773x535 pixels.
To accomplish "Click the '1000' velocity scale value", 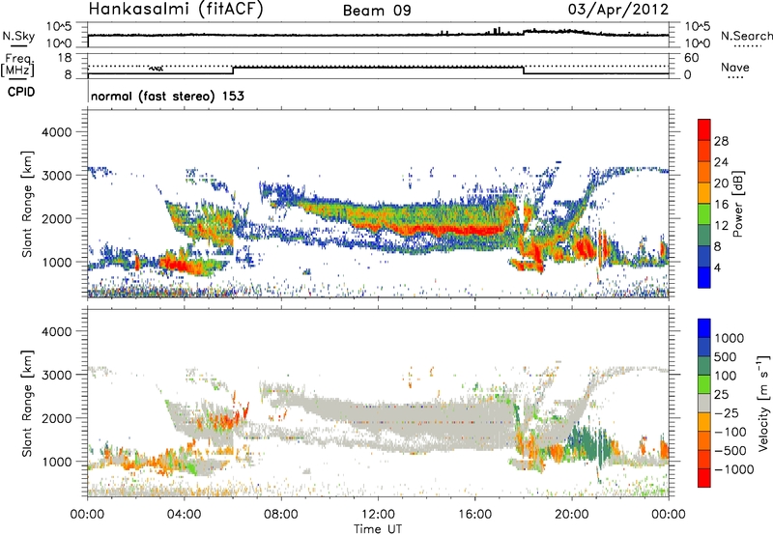I will click(730, 338).
